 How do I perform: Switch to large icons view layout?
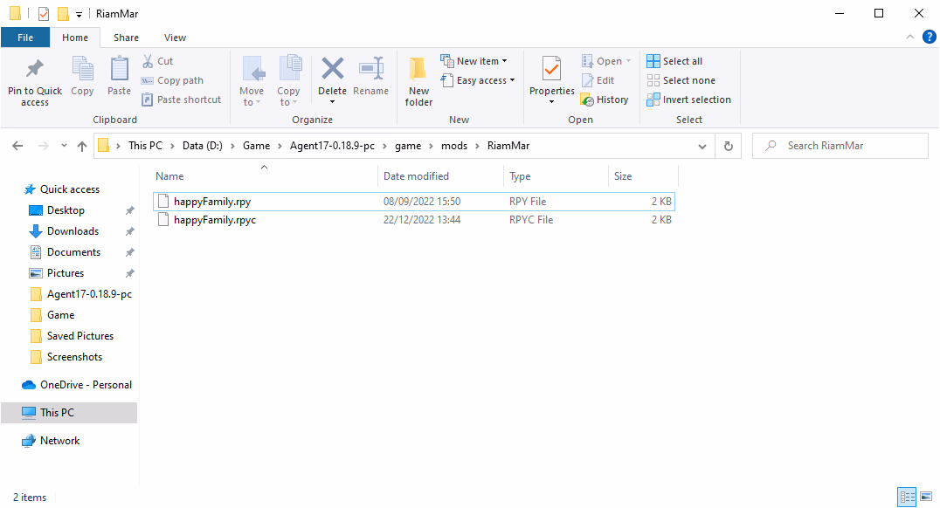click(x=926, y=497)
